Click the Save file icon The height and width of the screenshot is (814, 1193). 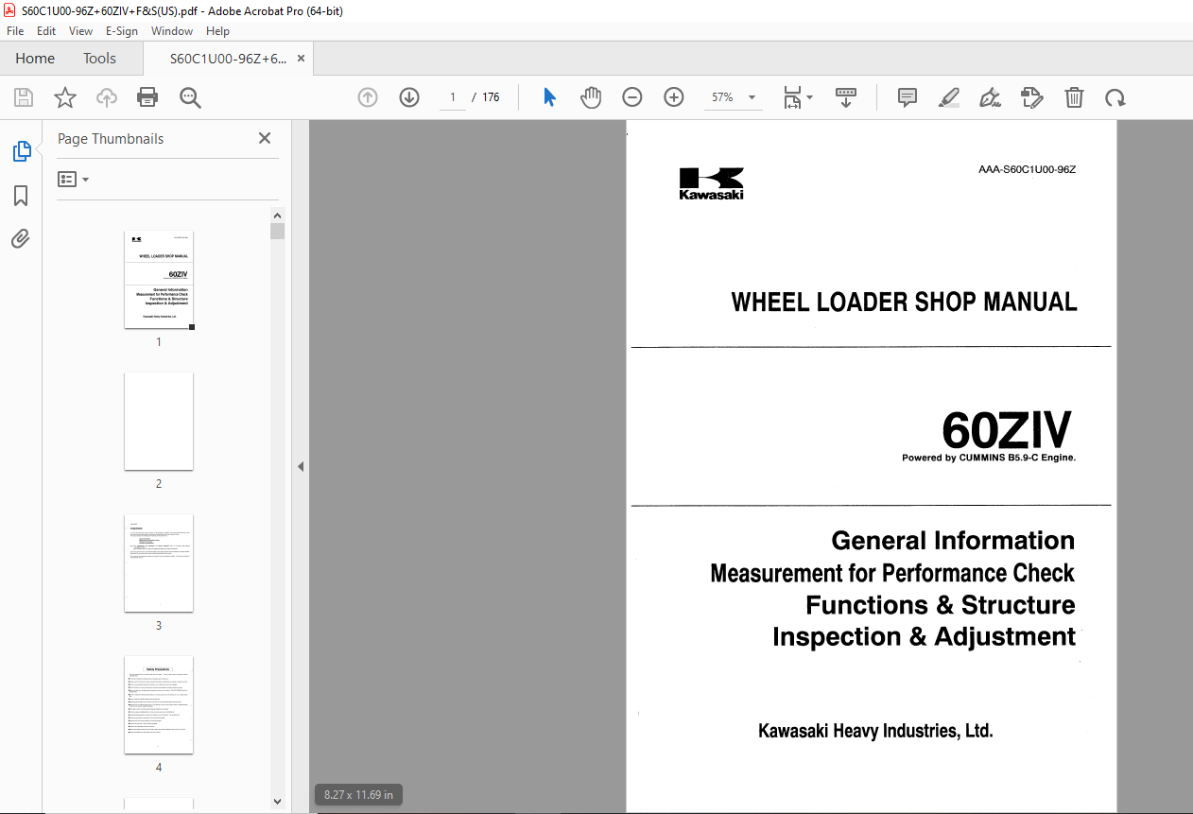click(x=24, y=97)
